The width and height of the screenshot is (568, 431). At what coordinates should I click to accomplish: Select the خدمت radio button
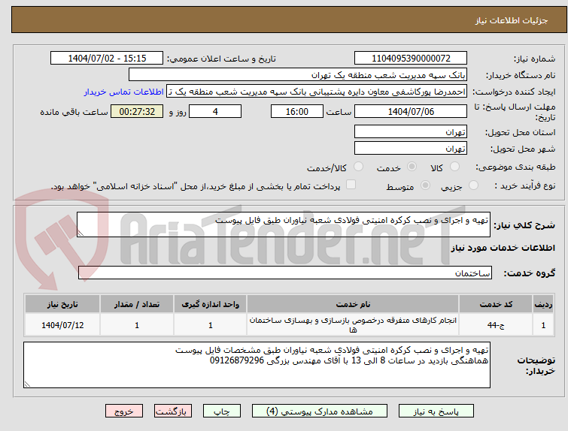coord(412,167)
